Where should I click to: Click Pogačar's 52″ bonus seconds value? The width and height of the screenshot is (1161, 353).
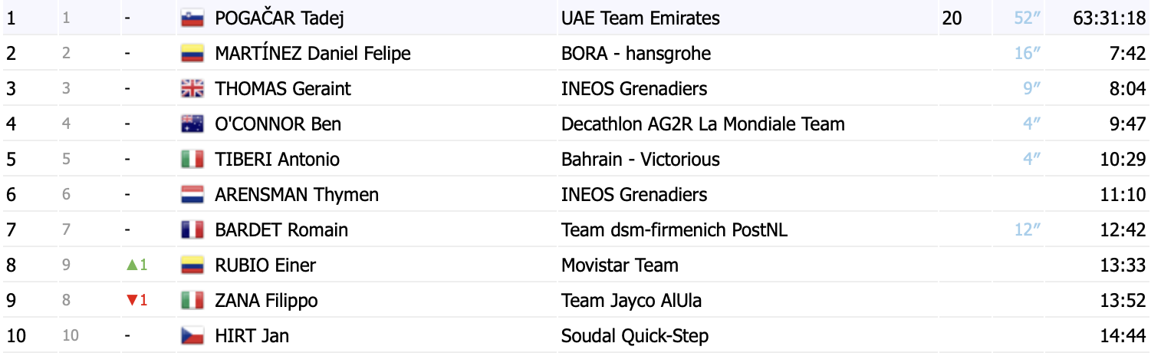[x=1028, y=18]
